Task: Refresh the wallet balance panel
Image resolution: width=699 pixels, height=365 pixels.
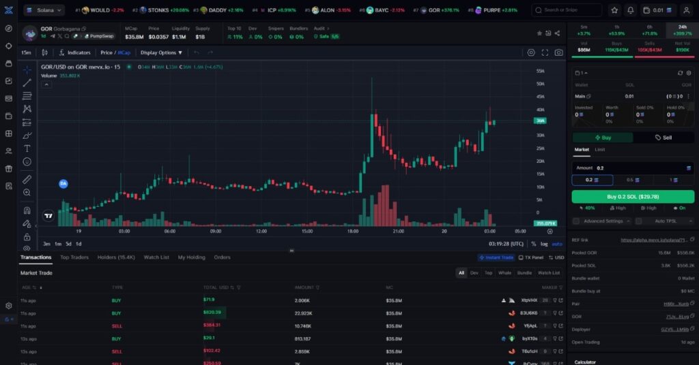Action: coord(680,73)
